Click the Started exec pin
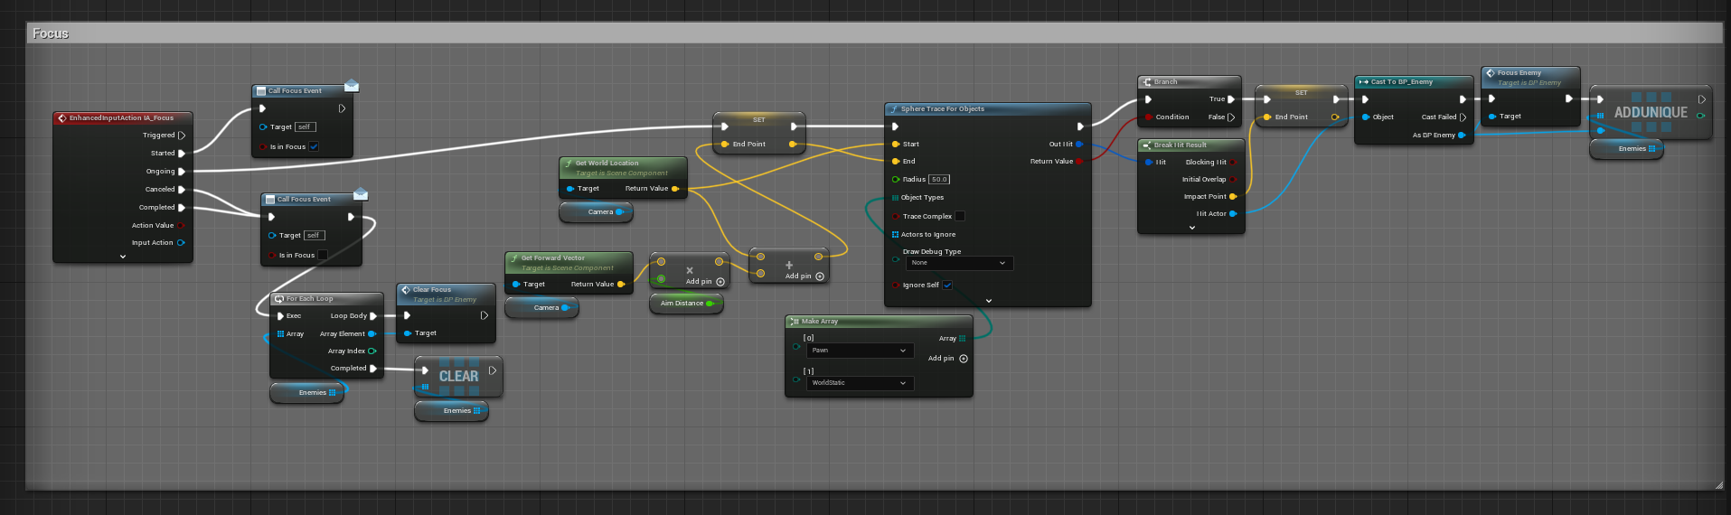Image resolution: width=1731 pixels, height=515 pixels. pos(181,154)
